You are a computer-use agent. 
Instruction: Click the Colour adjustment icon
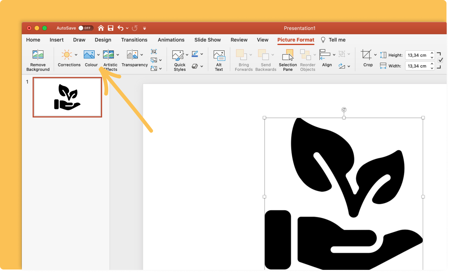coord(89,54)
